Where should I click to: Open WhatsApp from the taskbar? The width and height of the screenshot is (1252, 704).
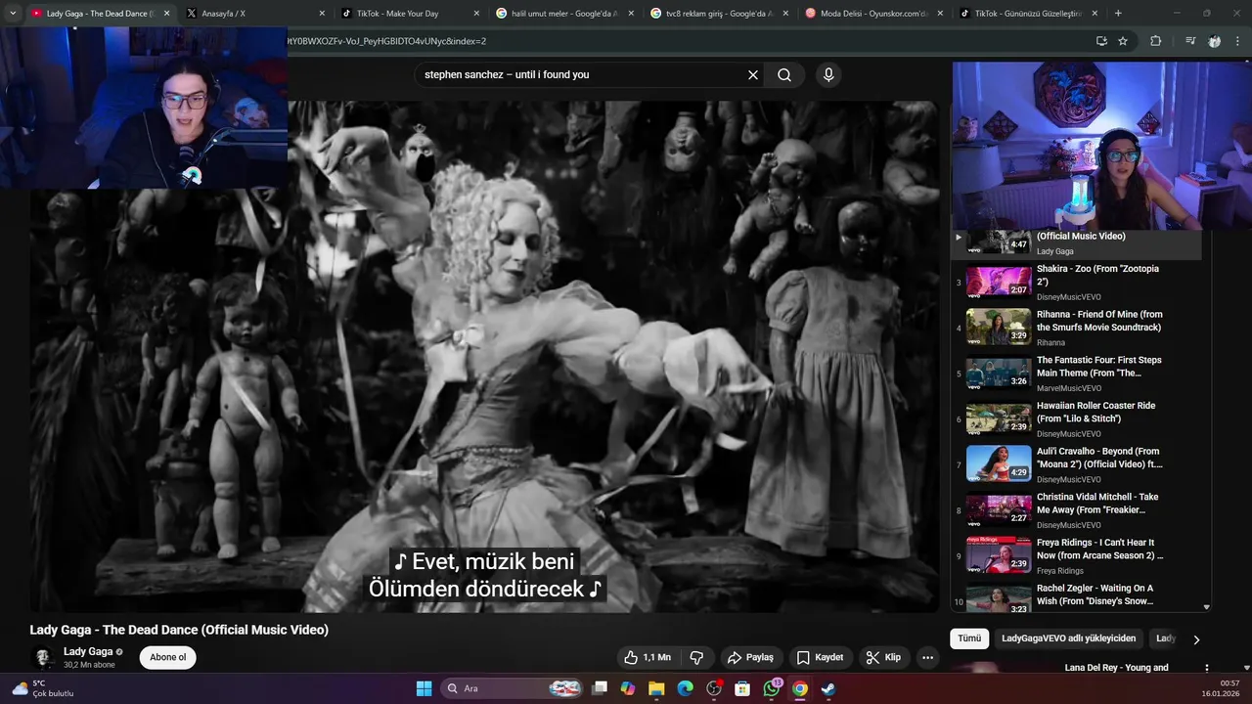click(772, 688)
